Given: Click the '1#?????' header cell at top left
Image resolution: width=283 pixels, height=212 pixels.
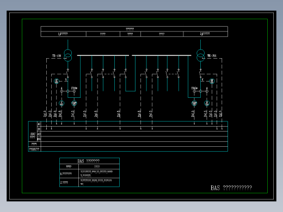Looking at the screenshot, I should (63, 34).
